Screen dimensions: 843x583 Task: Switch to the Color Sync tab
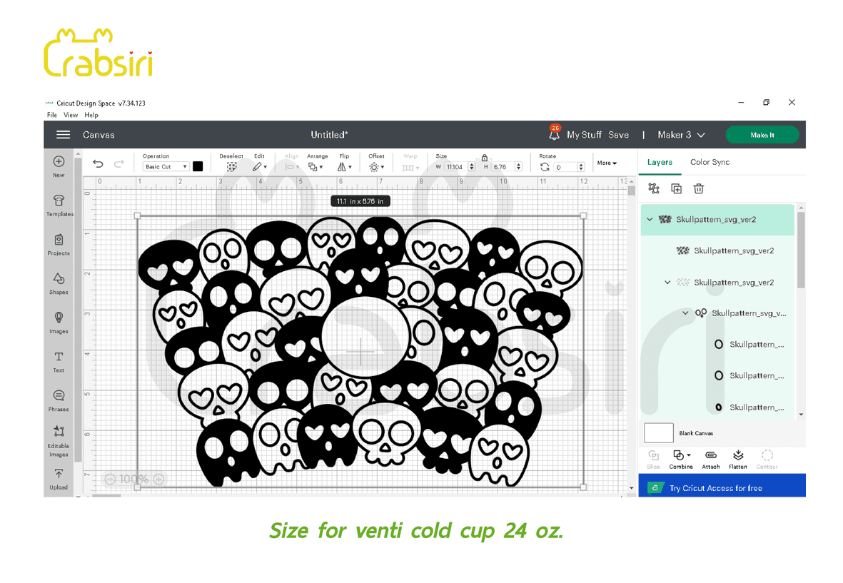710,162
